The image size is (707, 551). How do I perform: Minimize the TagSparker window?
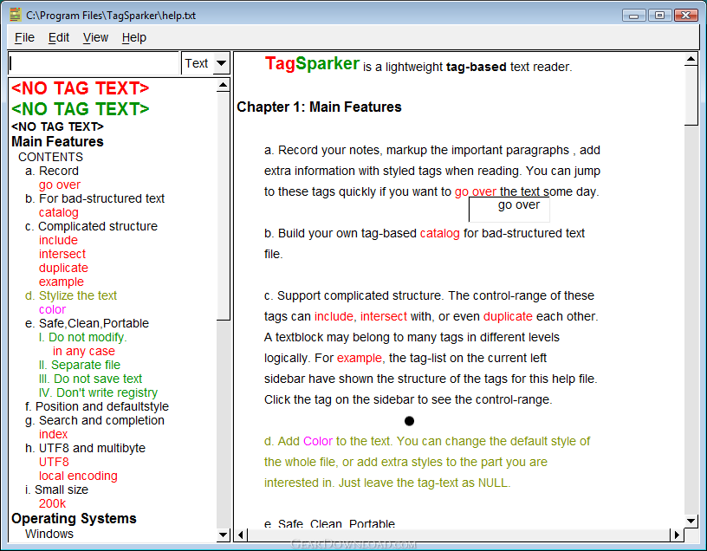point(634,16)
